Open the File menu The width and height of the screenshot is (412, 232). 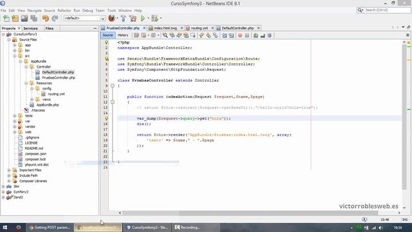click(3, 10)
